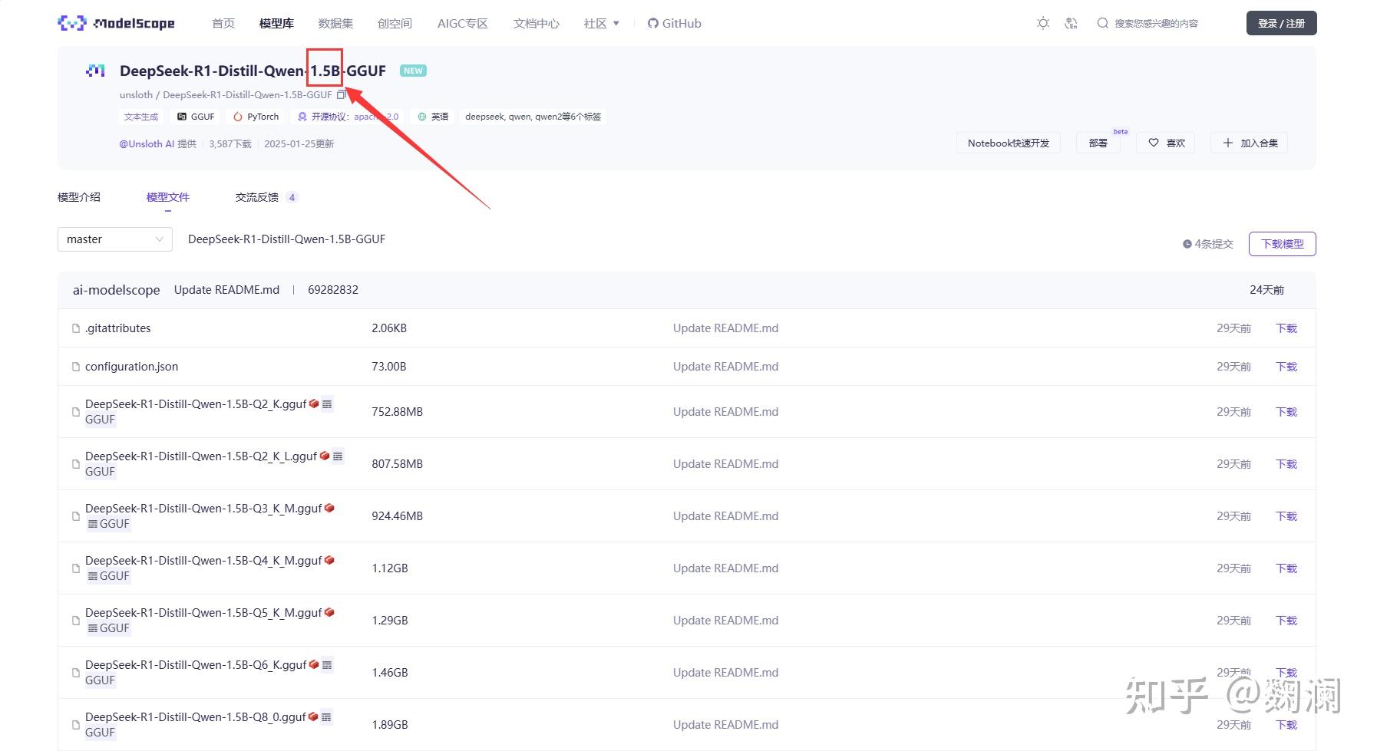The height and width of the screenshot is (751, 1377).
Task: Click the file icon of Q8_0.gguf row
Action: 76,725
